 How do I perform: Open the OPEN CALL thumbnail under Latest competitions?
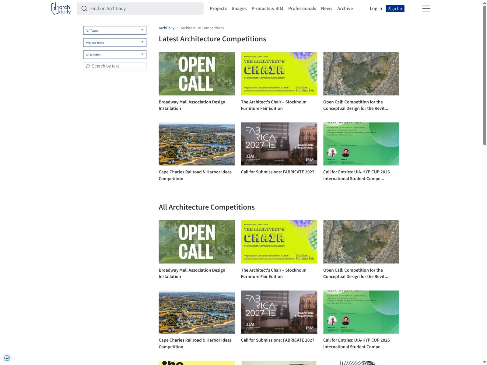[197, 74]
